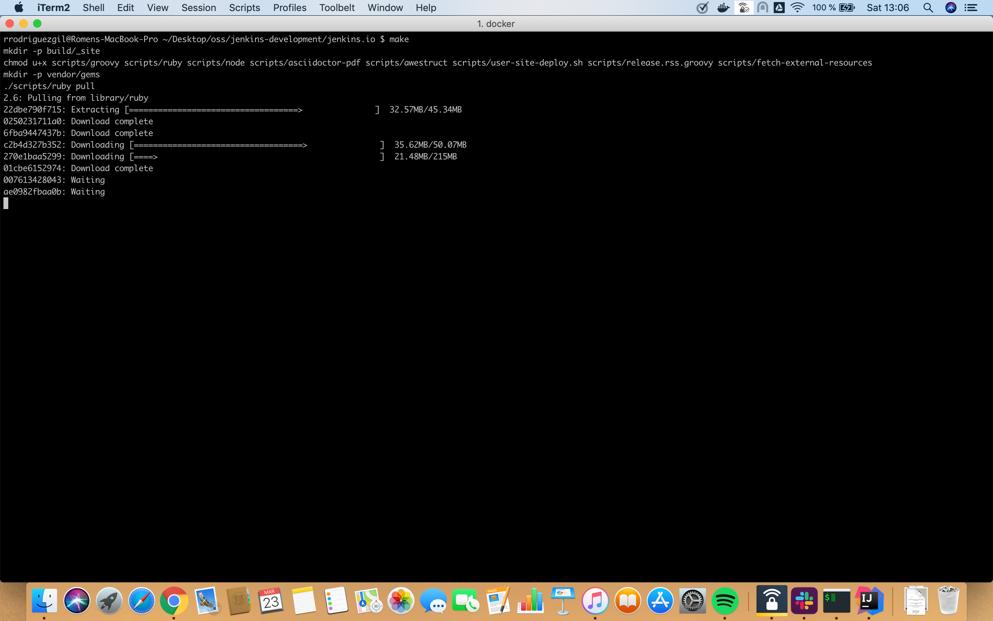993x621 pixels.
Task: Expand the Window menu in iTerm2
Action: (386, 8)
